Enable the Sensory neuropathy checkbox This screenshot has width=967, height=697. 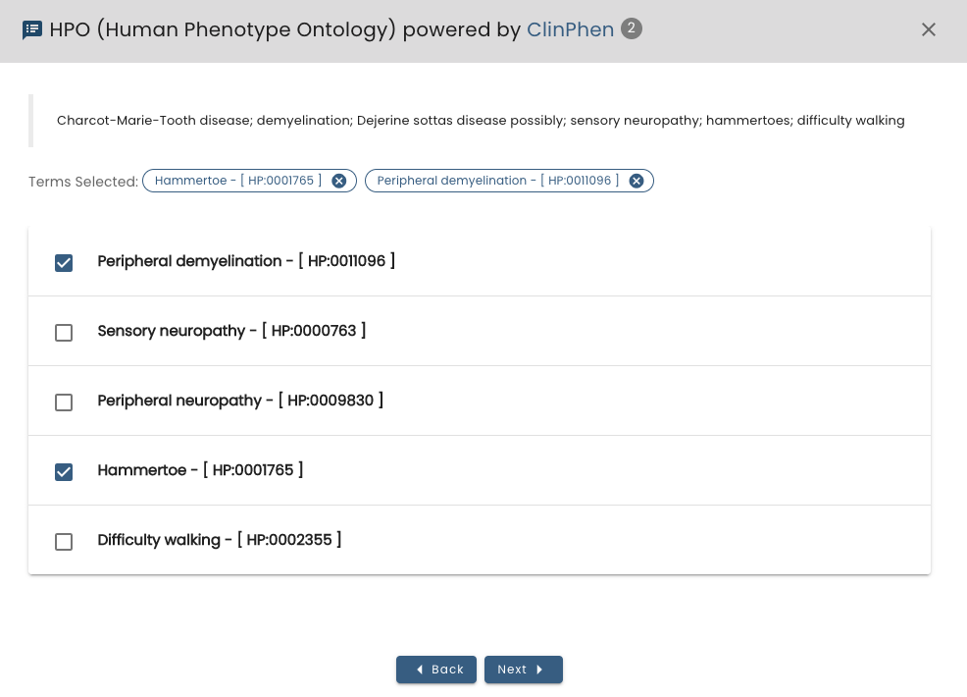click(64, 333)
